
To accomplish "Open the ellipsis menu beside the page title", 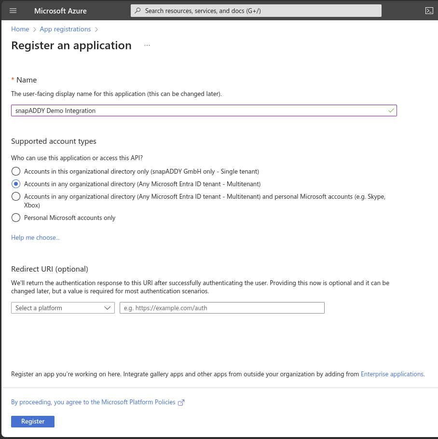I will 147,44.
